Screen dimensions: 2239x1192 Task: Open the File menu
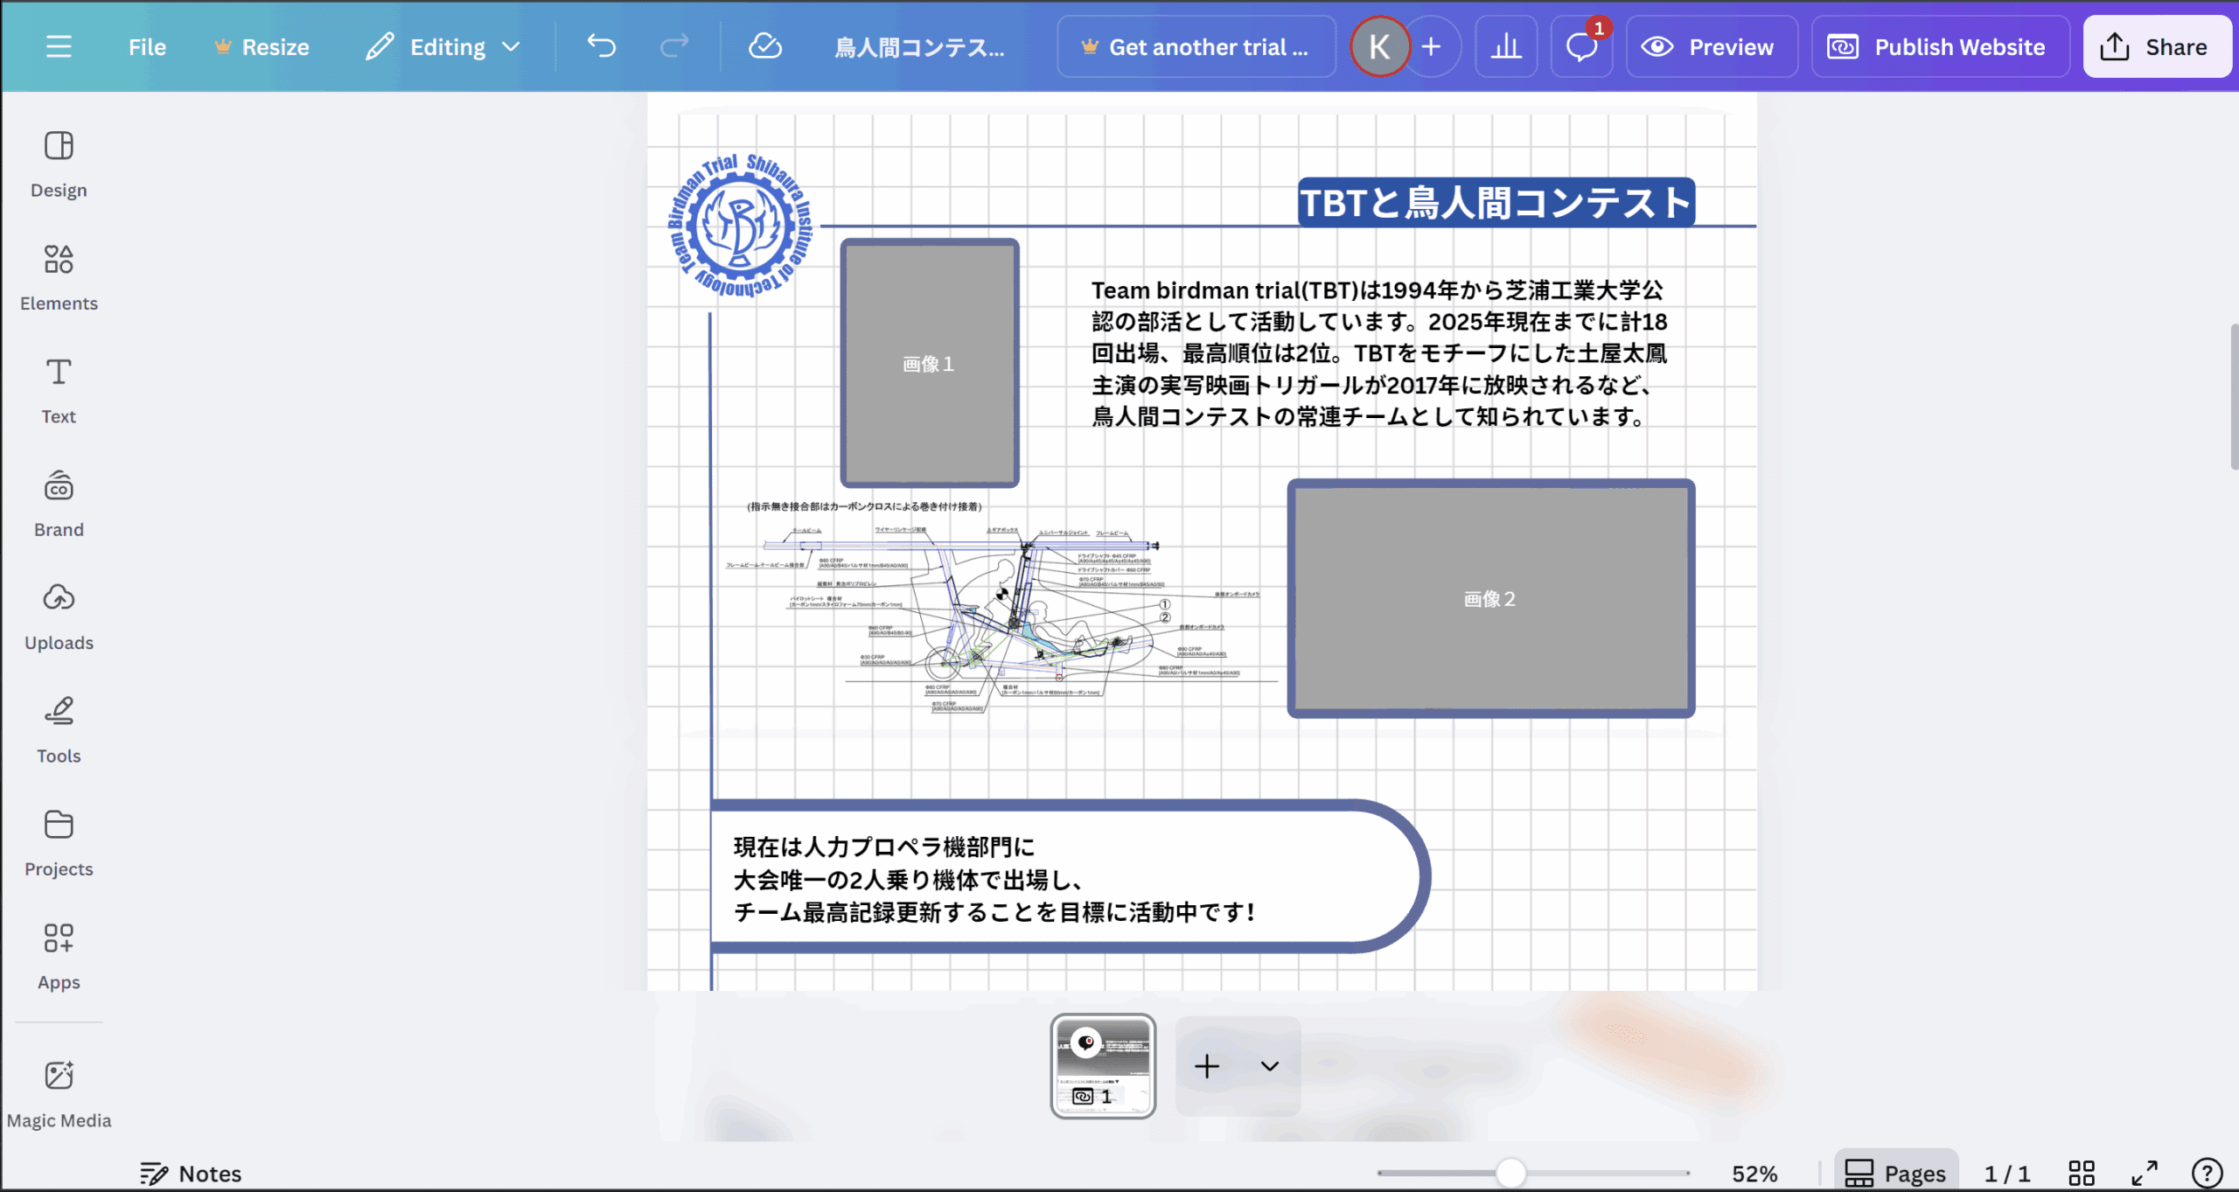[x=147, y=46]
